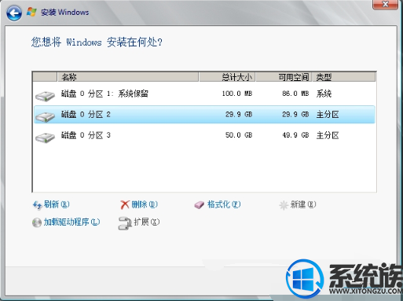Select the 磁盘 0 分区 3 row
The width and height of the screenshot is (403, 301).
(204, 135)
